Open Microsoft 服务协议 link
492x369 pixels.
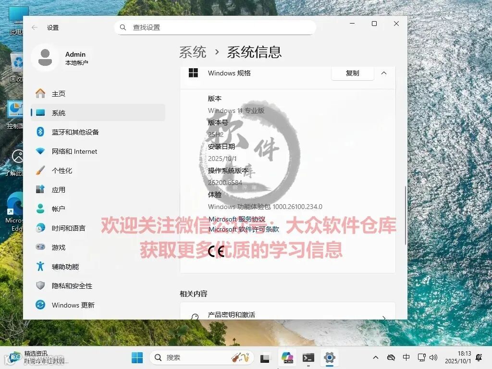point(237,219)
